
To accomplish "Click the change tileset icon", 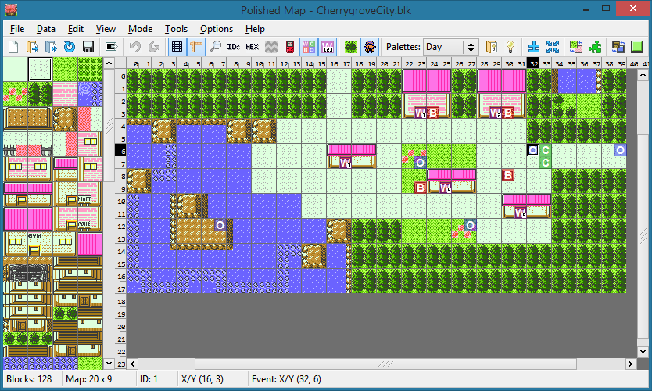I will (576, 47).
